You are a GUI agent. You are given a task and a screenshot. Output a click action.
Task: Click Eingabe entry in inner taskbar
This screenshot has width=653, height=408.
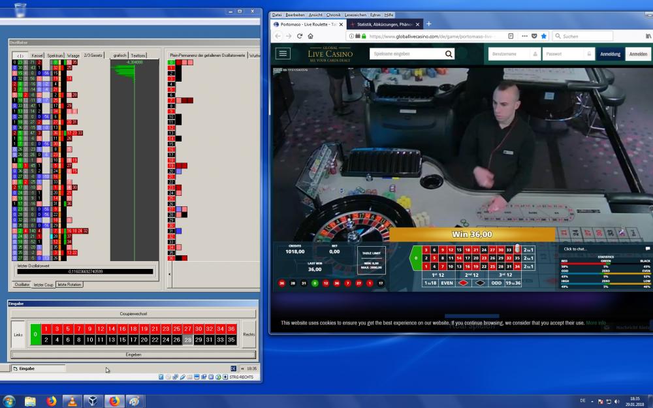[x=39, y=368]
